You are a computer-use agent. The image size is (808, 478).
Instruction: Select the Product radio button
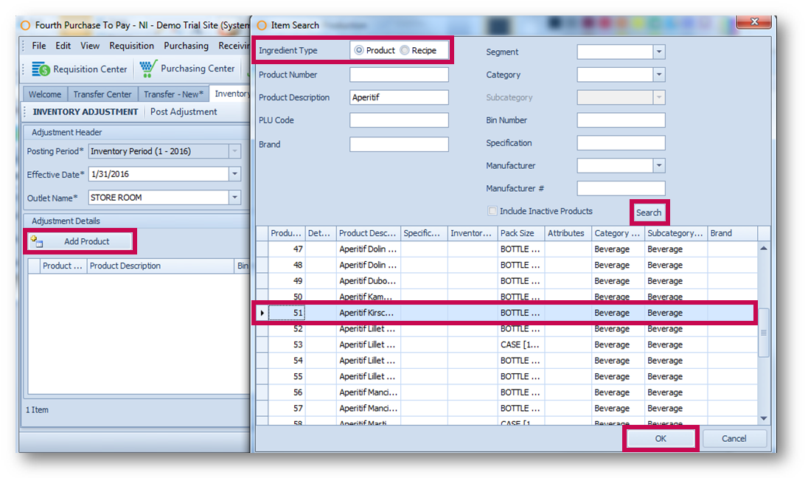click(x=359, y=51)
